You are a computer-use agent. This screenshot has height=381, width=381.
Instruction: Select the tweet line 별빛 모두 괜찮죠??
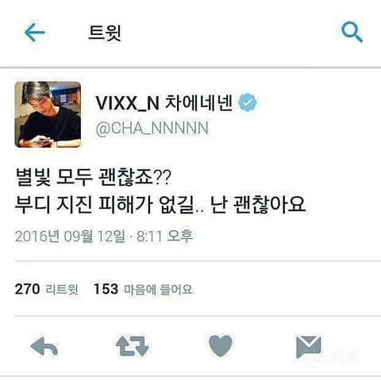point(93,177)
